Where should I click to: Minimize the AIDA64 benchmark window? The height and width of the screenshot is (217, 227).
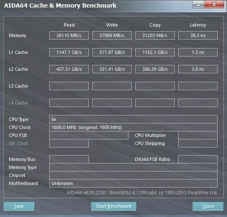198,5
